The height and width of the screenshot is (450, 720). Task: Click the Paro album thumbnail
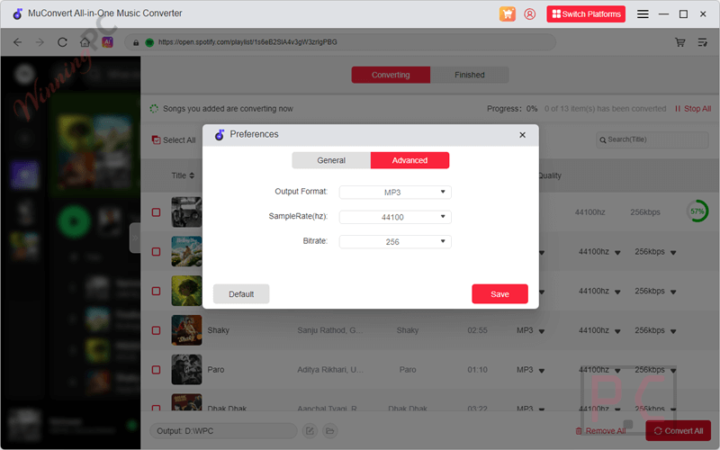point(186,370)
